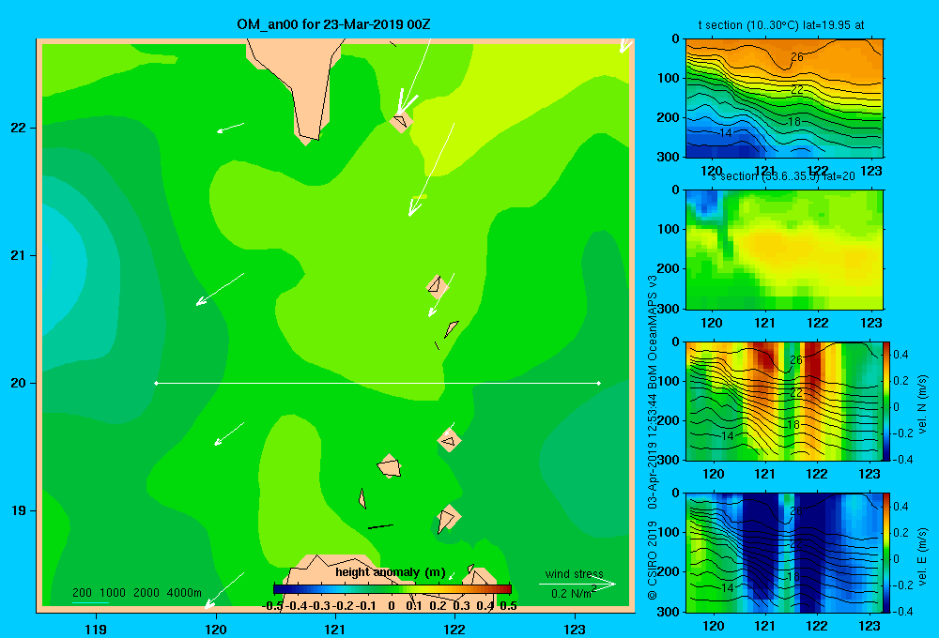Click the wind stress reference arrow
Image resolution: width=939 pixels, height=638 pixels.
577,584
